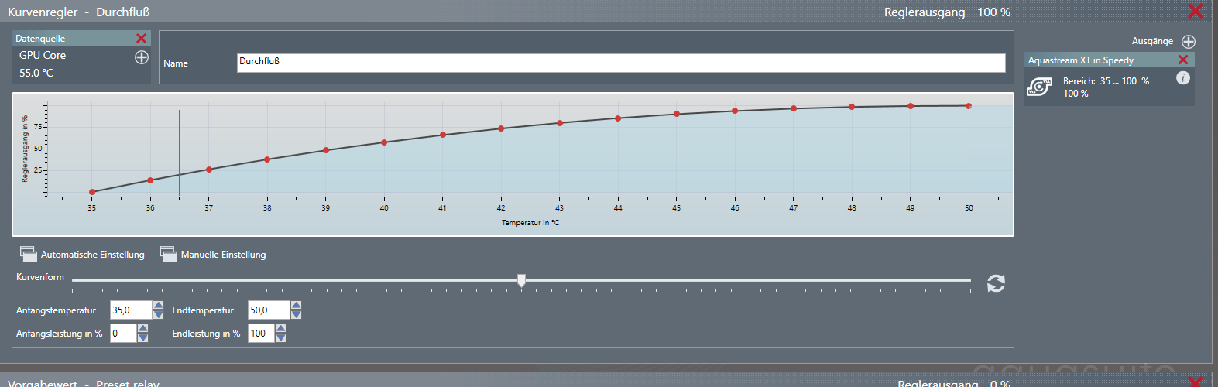The width and height of the screenshot is (1218, 387).
Task: Add a new output next to Ausgänge
Action: 1189,42
